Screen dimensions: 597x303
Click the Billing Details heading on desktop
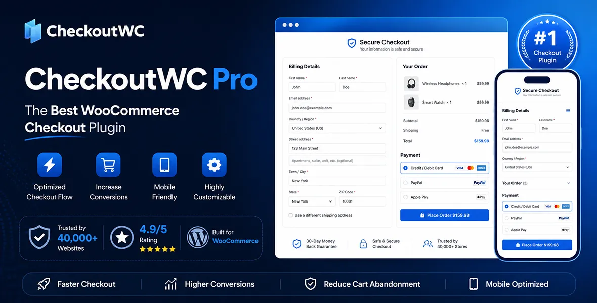(304, 67)
